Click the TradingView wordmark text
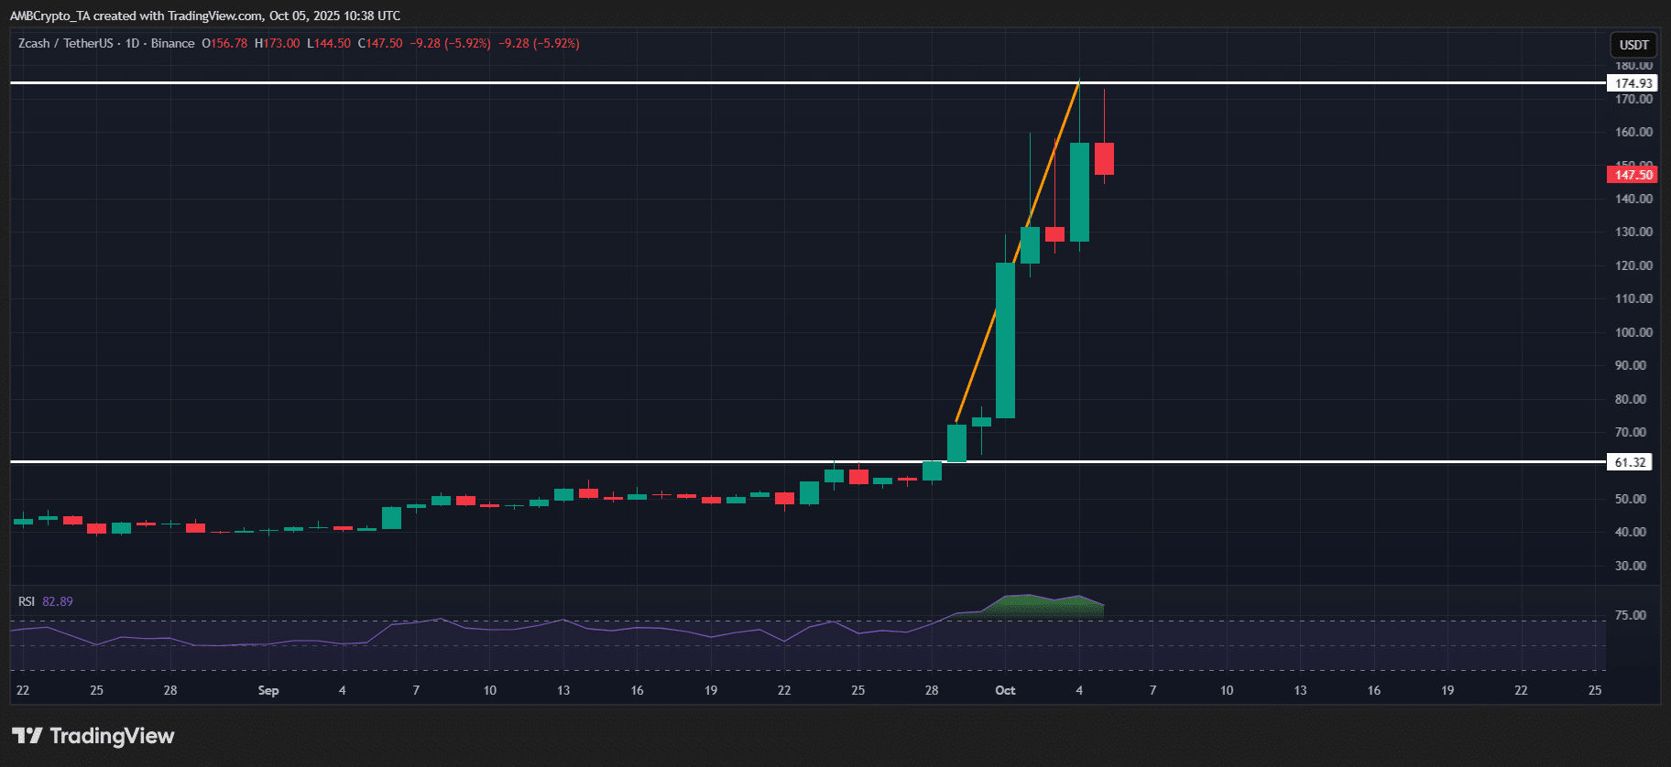Image resolution: width=1671 pixels, height=767 pixels. [x=112, y=736]
